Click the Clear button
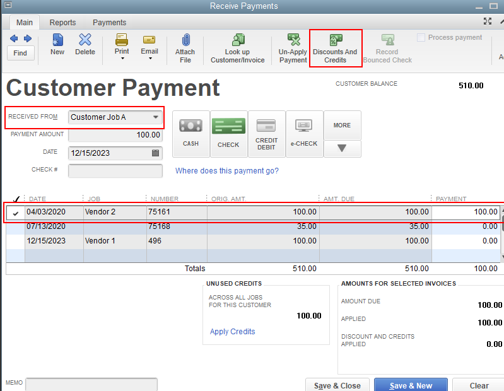Image resolution: width=504 pixels, height=391 pixels. click(x=479, y=385)
